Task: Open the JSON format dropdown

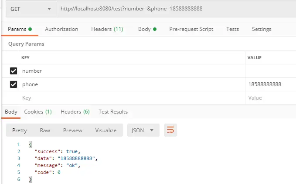Action: tap(143, 130)
